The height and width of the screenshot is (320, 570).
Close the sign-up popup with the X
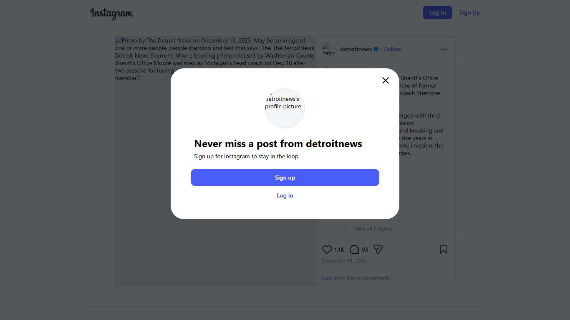coord(386,80)
